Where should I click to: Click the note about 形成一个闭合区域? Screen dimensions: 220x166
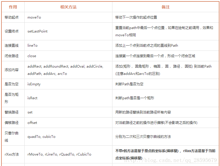pyautogui.click(x=155, y=56)
